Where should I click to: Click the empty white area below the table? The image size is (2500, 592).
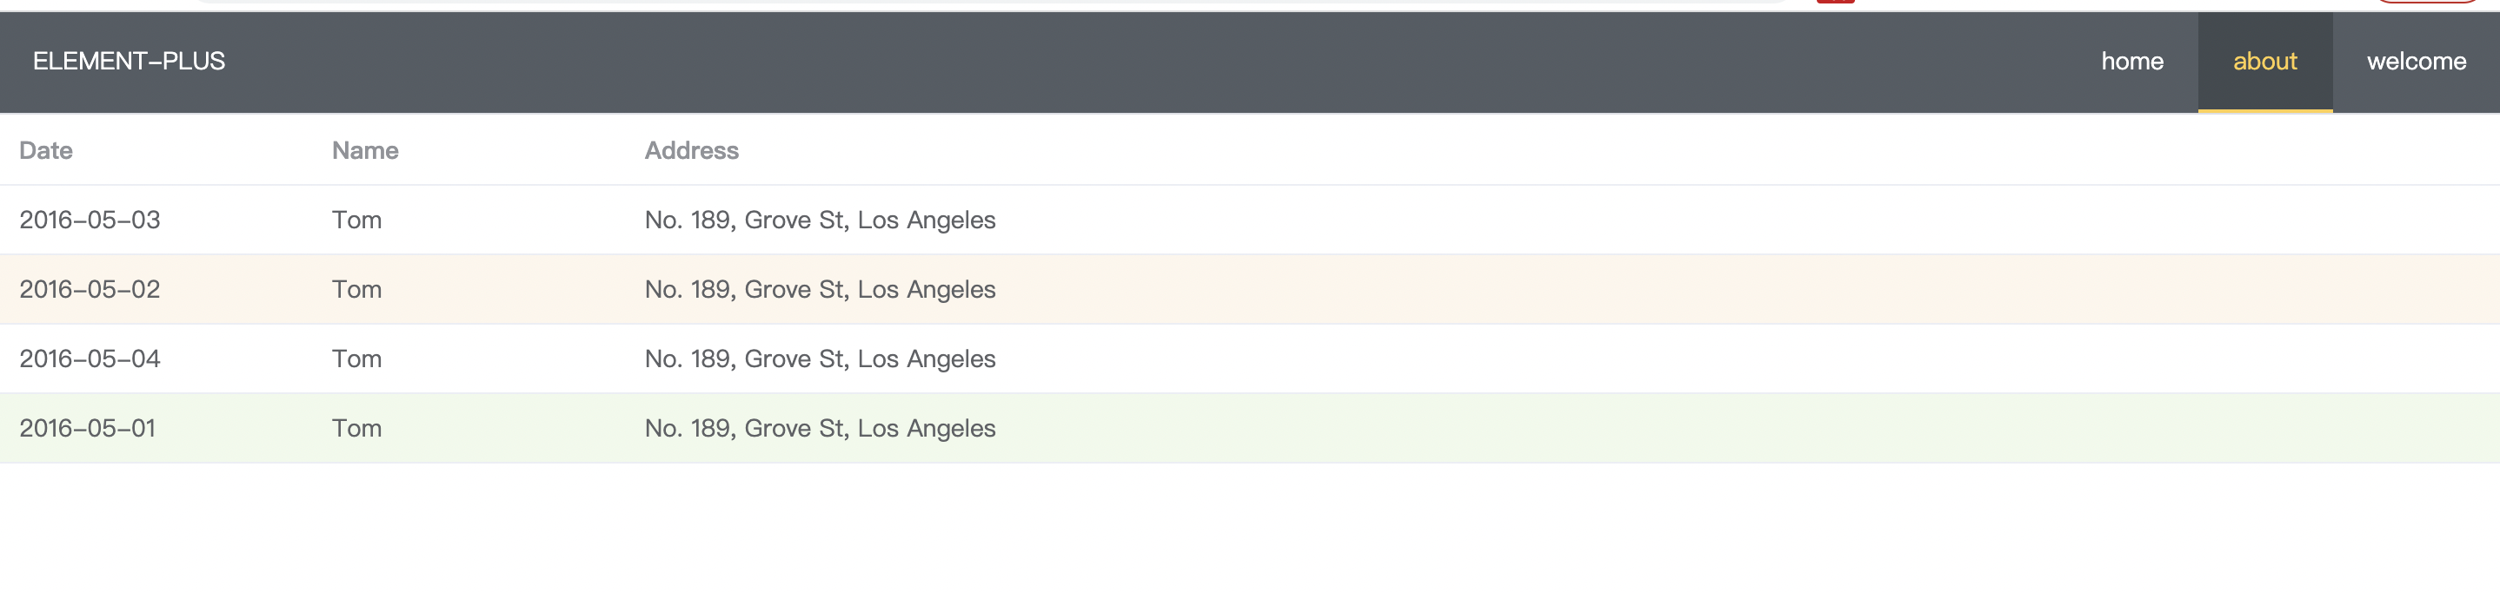coord(1250,531)
